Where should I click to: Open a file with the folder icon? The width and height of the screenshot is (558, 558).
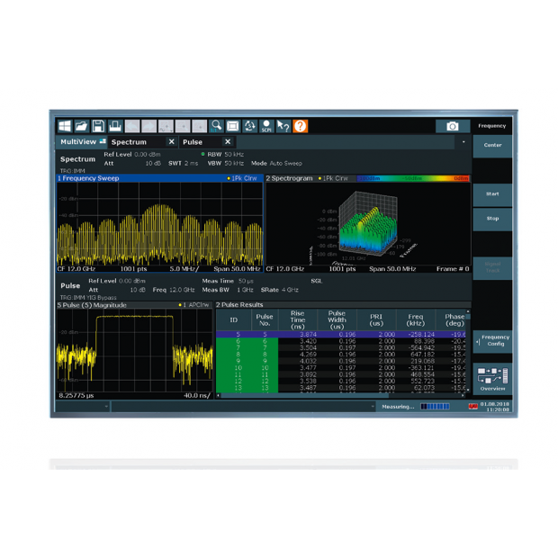point(81,126)
